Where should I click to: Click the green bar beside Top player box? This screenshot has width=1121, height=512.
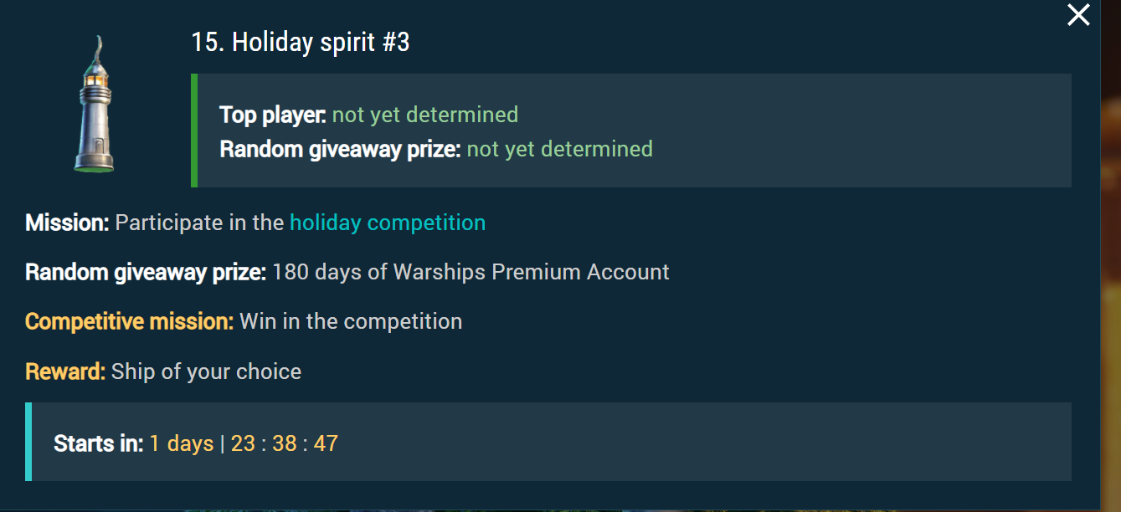pos(194,131)
